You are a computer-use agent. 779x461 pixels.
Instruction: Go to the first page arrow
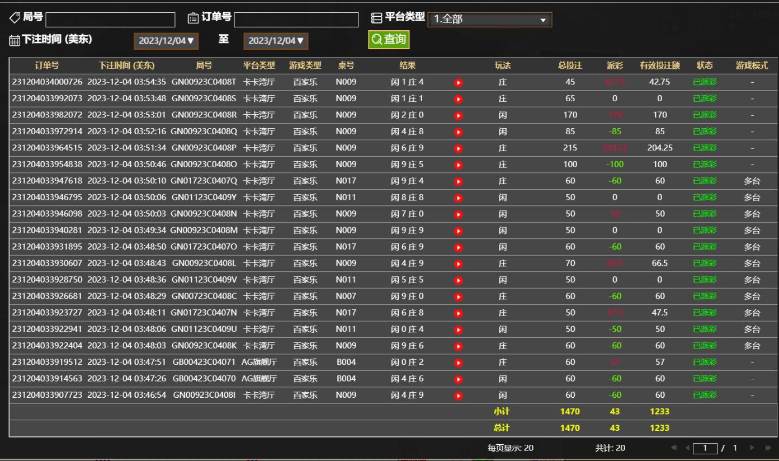(675, 448)
